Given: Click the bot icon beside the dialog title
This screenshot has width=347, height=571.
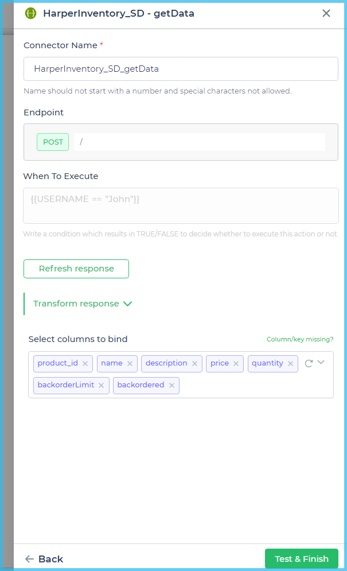Looking at the screenshot, I should click(x=29, y=13).
